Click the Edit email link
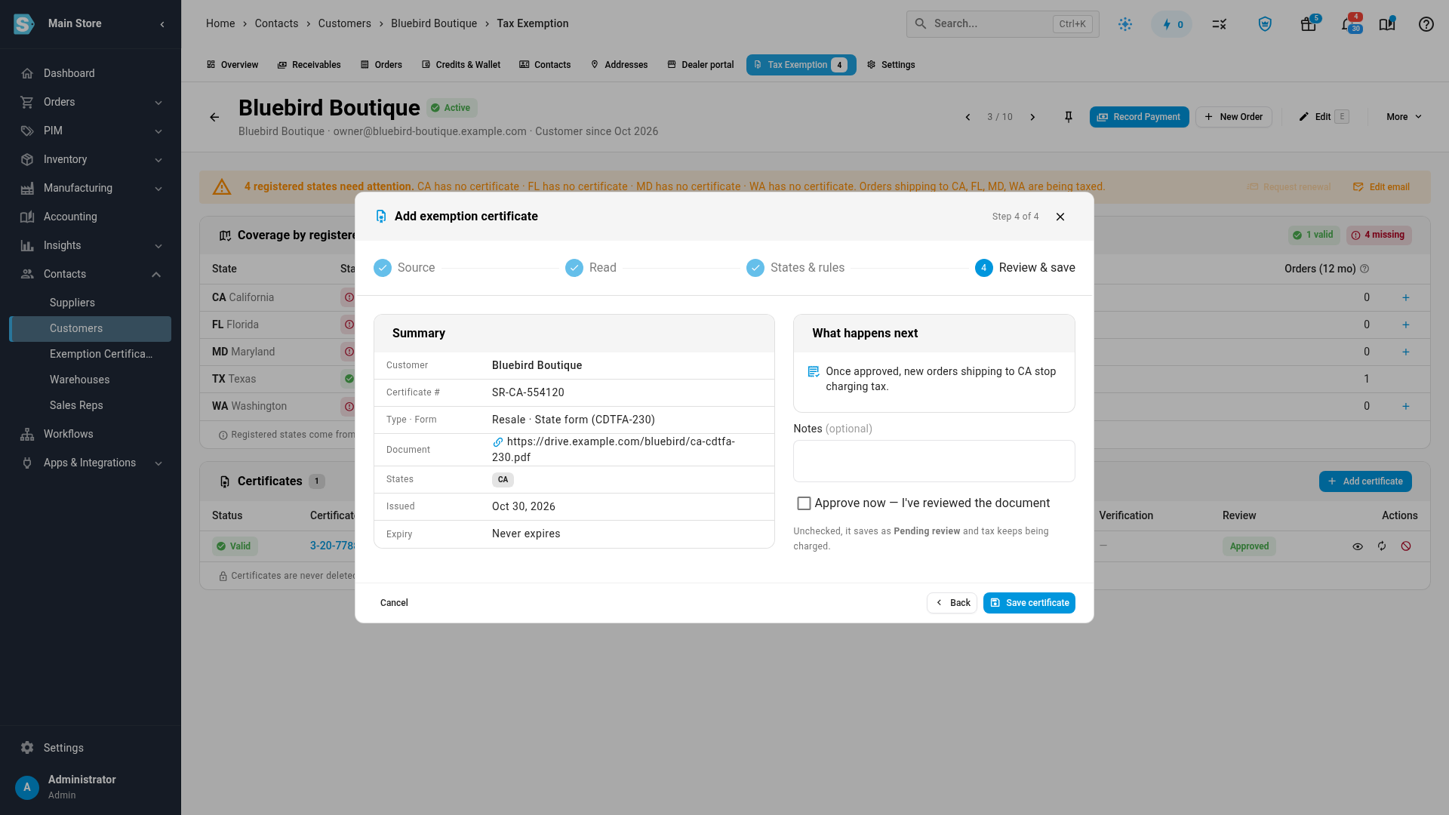 [1381, 187]
